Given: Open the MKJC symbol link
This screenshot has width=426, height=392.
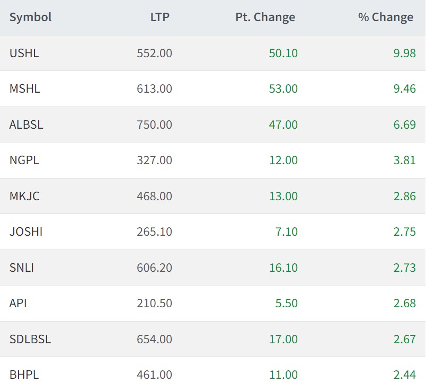Looking at the screenshot, I should click(24, 196).
